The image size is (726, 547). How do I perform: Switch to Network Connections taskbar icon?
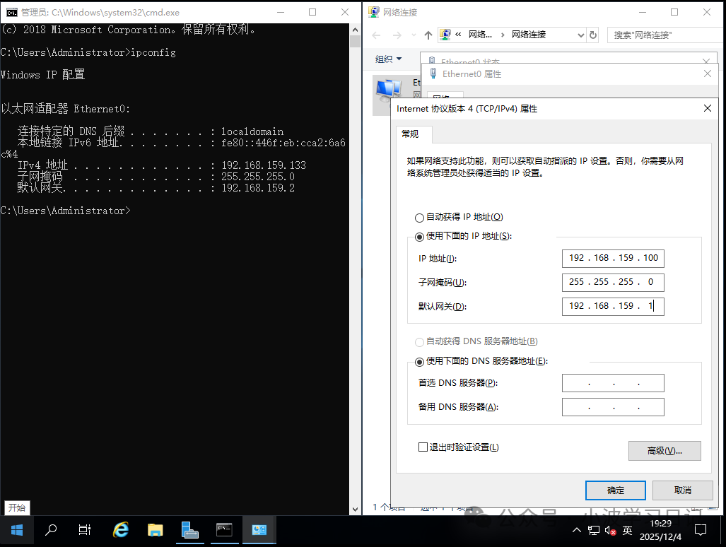coord(259,530)
